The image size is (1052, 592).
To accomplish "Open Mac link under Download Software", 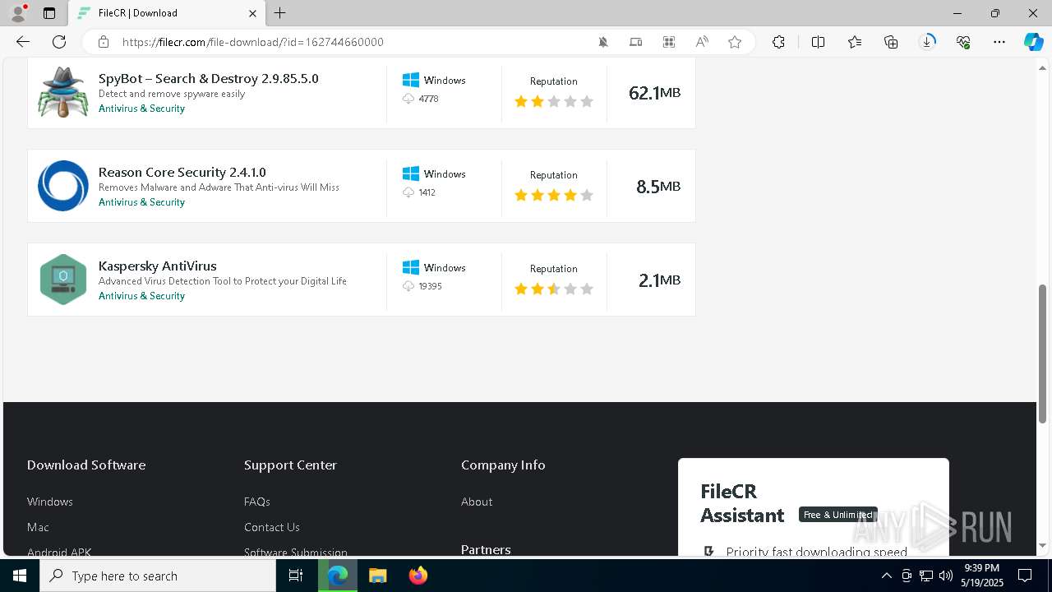I will (x=38, y=527).
